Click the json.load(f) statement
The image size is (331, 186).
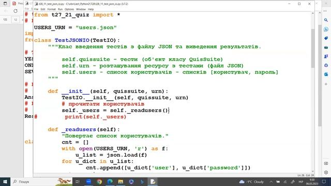coord(127,155)
